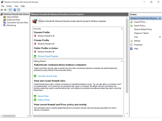The width and height of the screenshot is (162, 121).
Task: Select Connection Security Rules in the console tree
Action: [17, 23]
